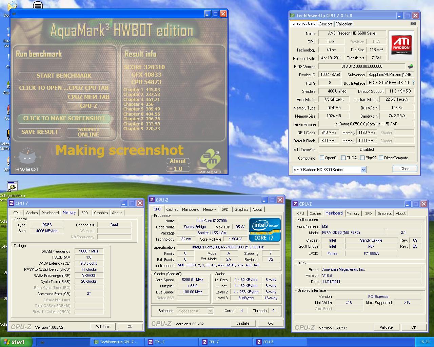434x347 pixels.
Task: Click CLICK TO MAKE SCREENSHOT button
Action: coord(64,118)
